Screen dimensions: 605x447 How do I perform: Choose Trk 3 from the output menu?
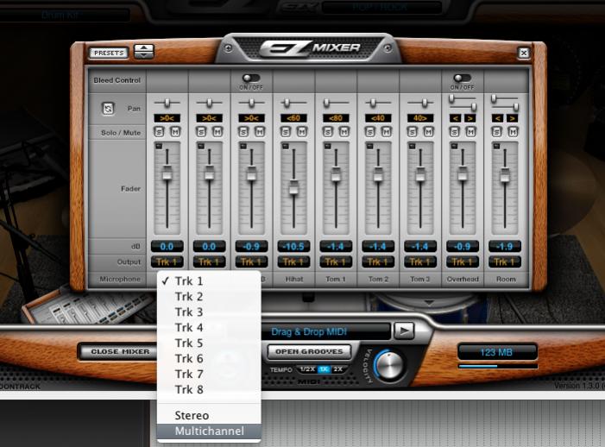pyautogui.click(x=209, y=312)
